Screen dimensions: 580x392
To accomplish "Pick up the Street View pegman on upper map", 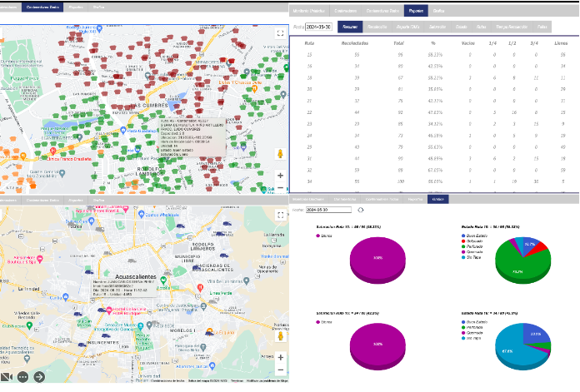I will click(x=280, y=154).
